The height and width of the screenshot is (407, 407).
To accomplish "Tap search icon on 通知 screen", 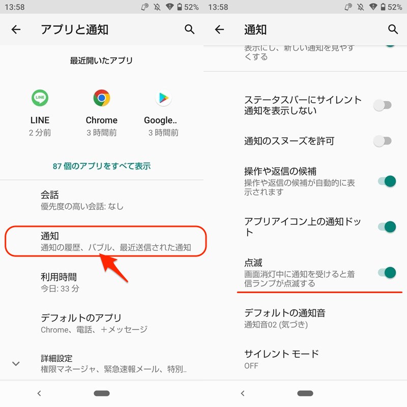I will tap(393, 30).
